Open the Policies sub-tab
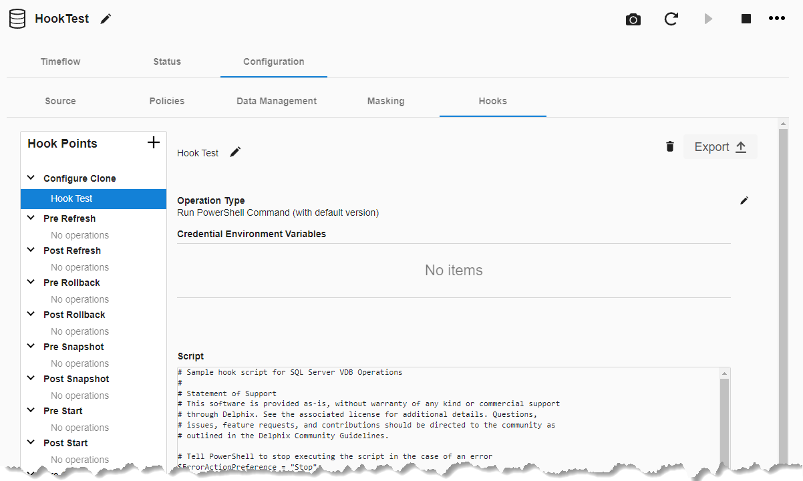Image resolution: width=803 pixels, height=481 pixels. coord(167,101)
